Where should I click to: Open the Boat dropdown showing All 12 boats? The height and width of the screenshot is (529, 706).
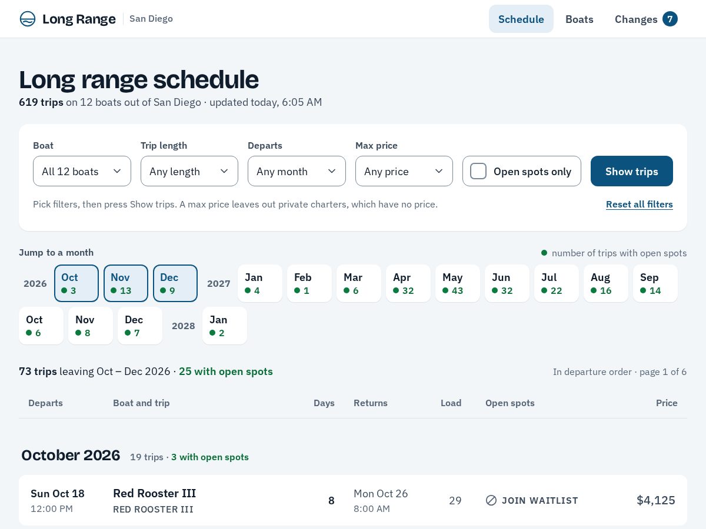(x=82, y=171)
